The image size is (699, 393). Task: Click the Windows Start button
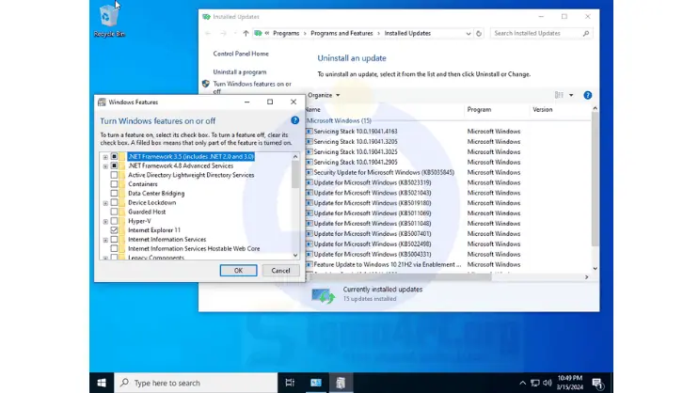[102, 383]
